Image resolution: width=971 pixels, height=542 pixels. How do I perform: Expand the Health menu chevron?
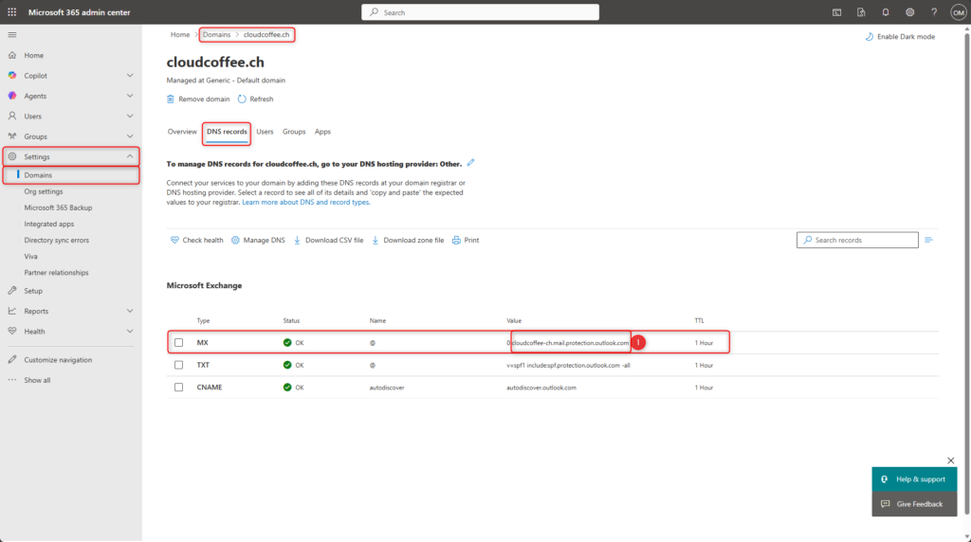[x=129, y=331]
